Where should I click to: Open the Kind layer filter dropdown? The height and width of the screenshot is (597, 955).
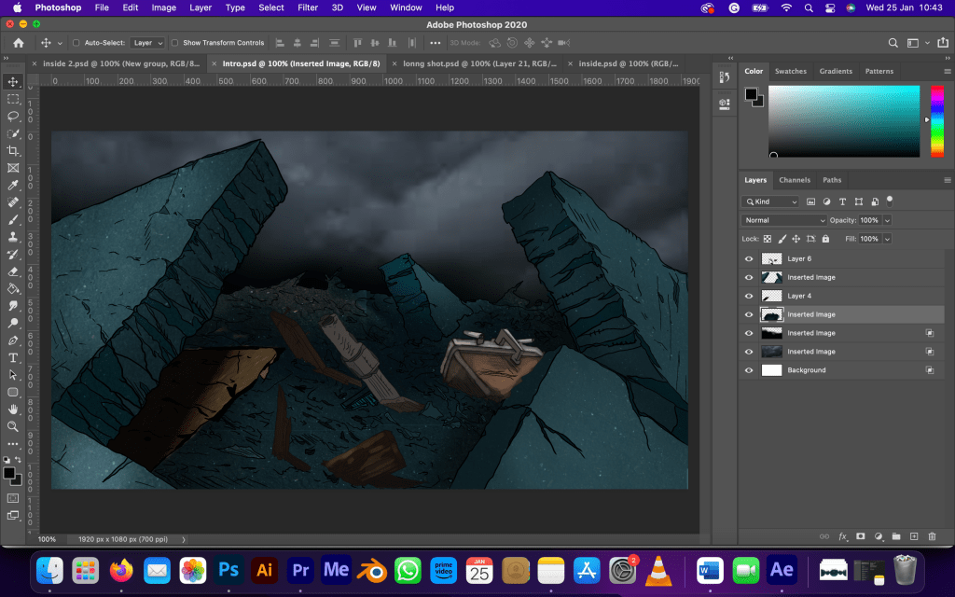[770, 201]
